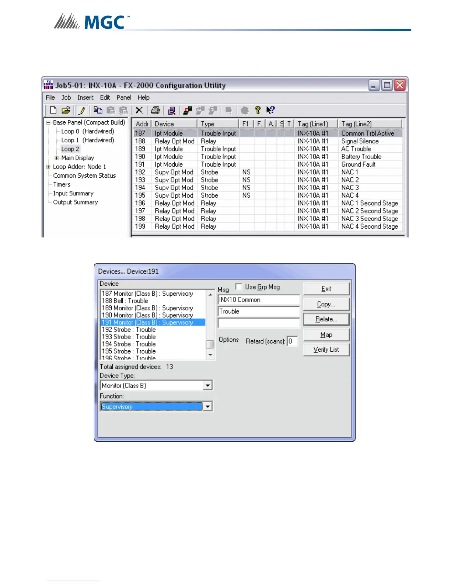451x584 pixels.
Task: Open the Device Type dropdown
Action: pos(208,386)
